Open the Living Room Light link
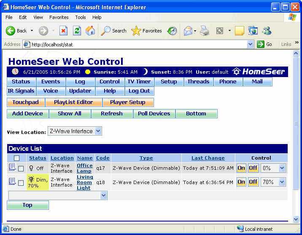Image resolution: width=302 pixels, height=235 pixels. pos(85,182)
